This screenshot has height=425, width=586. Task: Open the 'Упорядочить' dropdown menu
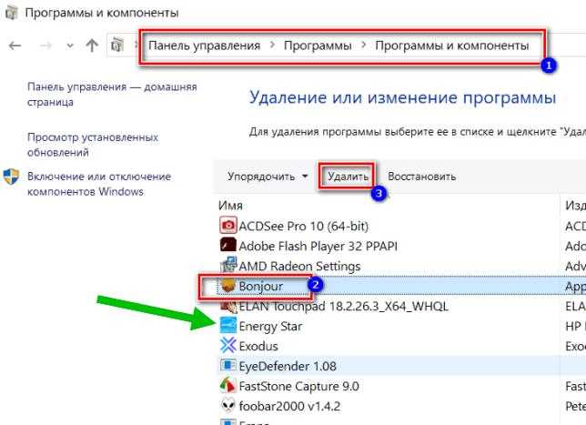(268, 176)
